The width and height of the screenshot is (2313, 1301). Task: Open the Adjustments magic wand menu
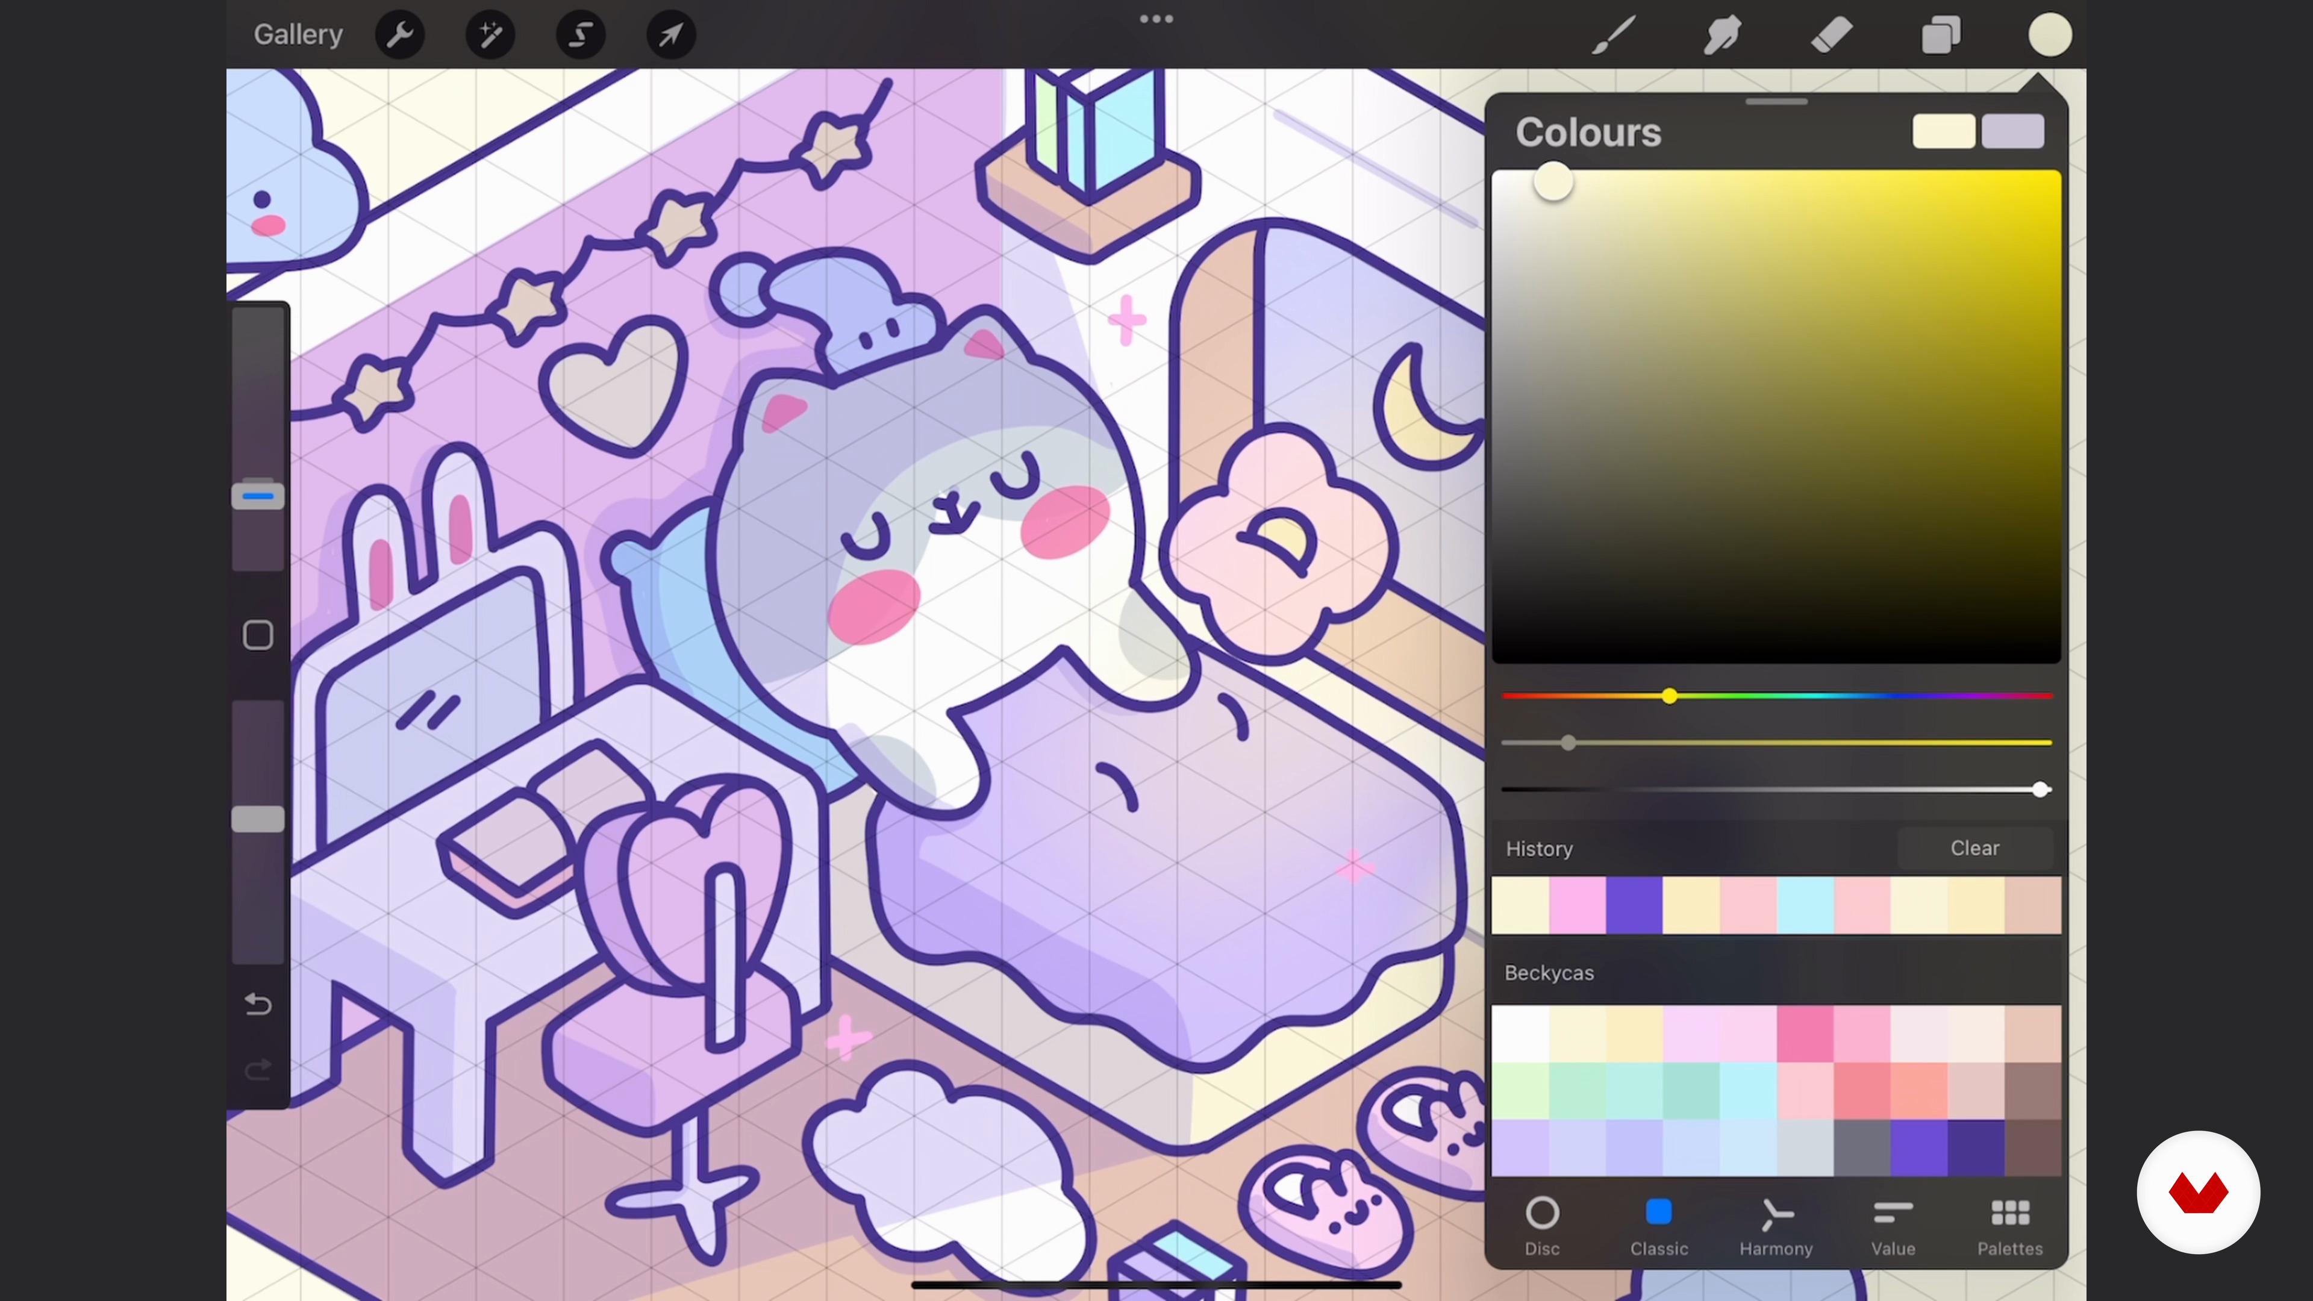[x=490, y=35]
